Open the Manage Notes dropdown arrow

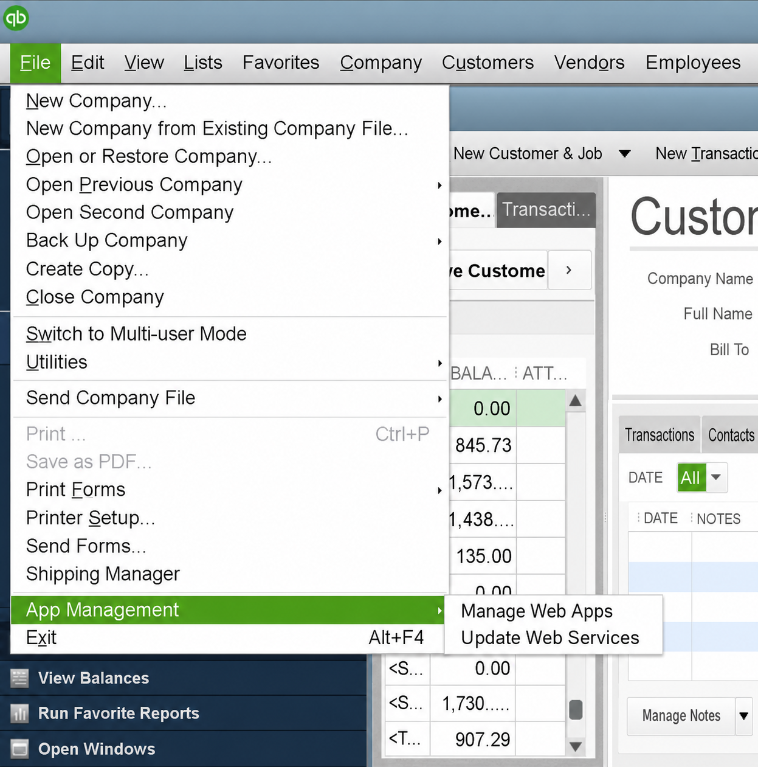[743, 716]
